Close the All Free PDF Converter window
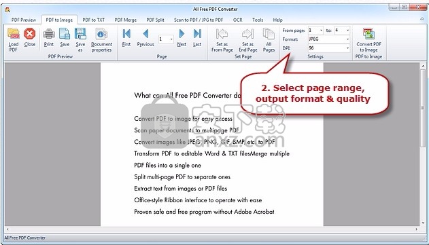The image size is (429, 245). pos(418,7)
